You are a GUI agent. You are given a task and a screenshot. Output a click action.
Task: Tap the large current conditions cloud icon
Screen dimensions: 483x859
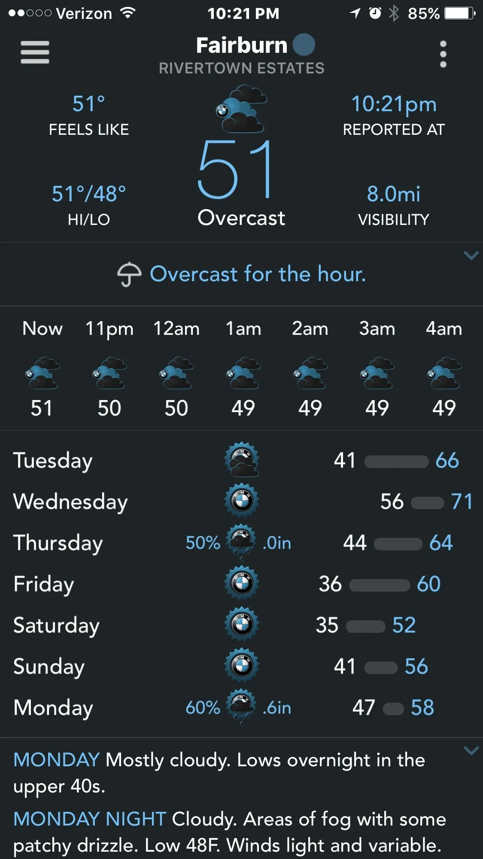coord(242,109)
